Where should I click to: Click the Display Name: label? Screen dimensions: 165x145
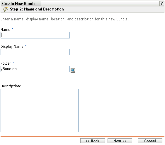pyautogui.click(x=13, y=47)
